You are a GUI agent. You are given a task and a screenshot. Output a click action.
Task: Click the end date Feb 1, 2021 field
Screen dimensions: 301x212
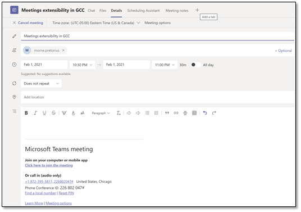coord(126,65)
